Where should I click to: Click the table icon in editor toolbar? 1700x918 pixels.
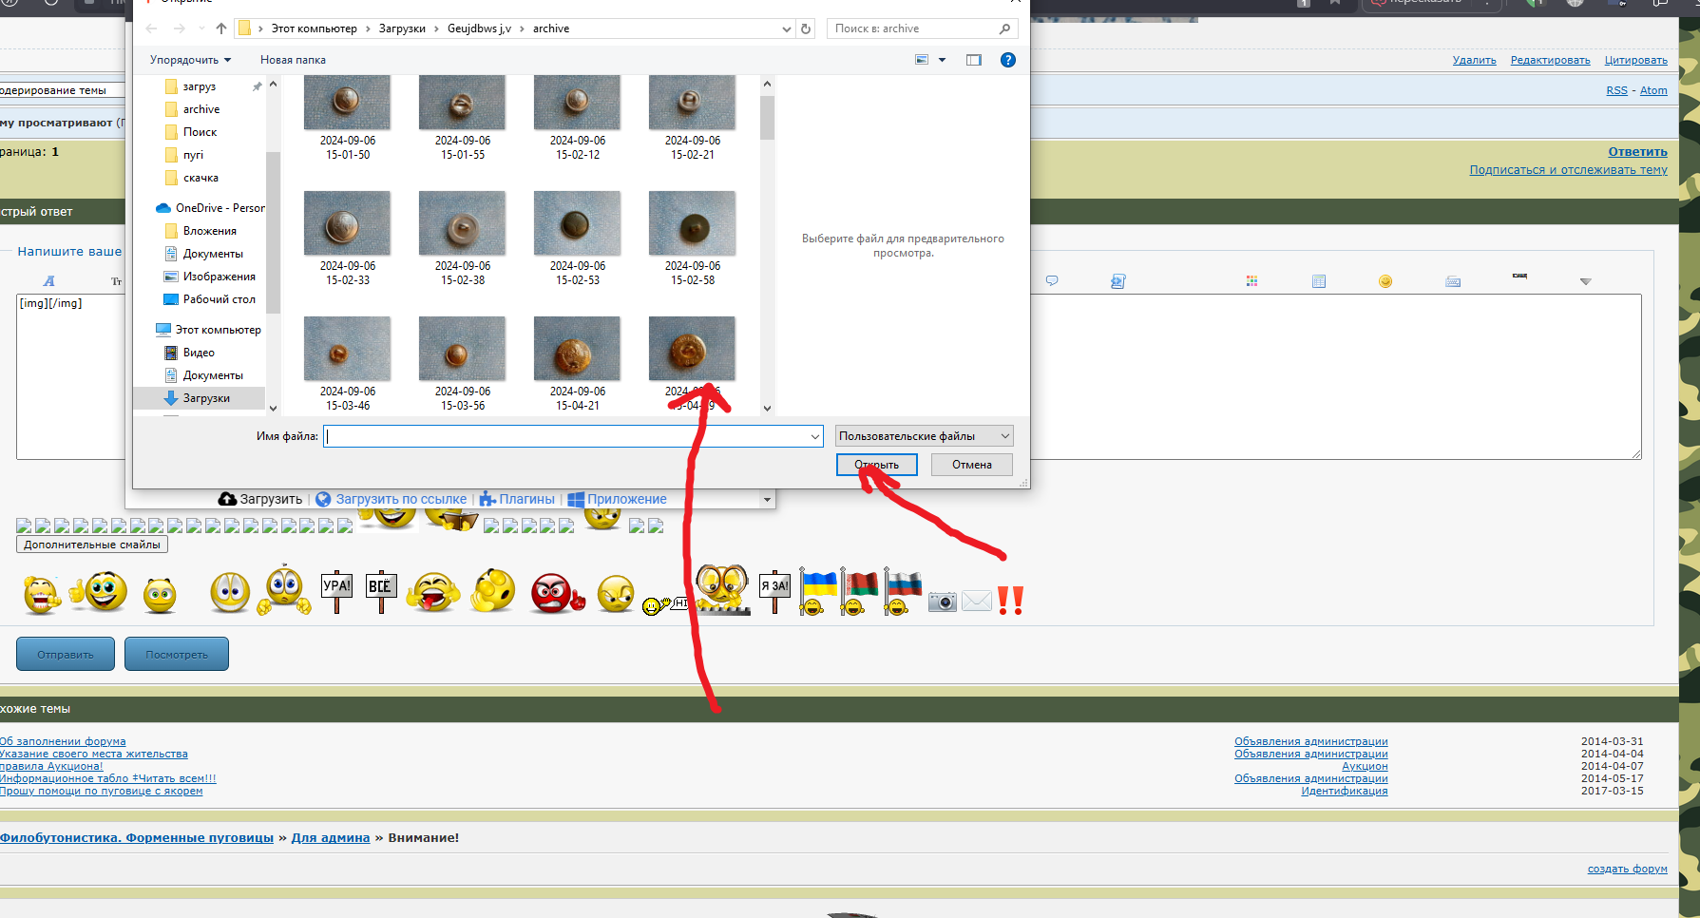coord(1319,281)
